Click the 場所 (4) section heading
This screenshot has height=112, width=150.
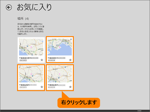point(23,19)
